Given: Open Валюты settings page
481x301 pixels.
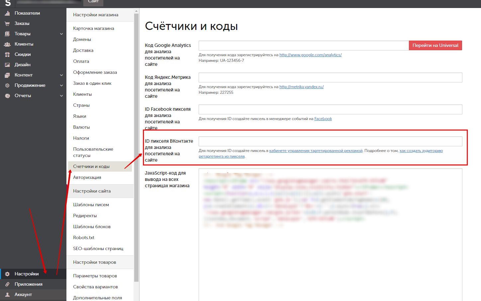Looking at the screenshot, I should (81, 127).
